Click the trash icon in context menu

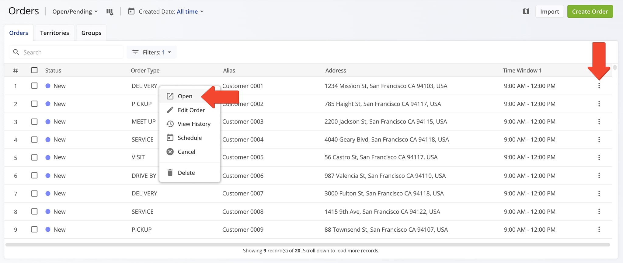coord(170,173)
